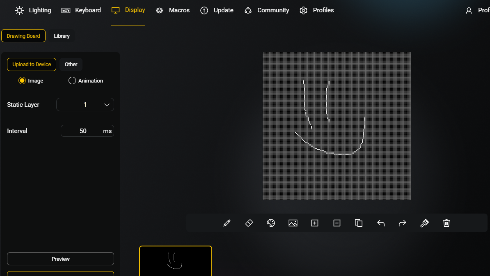The height and width of the screenshot is (276, 490).
Task: Click the trash delete icon
Action: click(446, 223)
